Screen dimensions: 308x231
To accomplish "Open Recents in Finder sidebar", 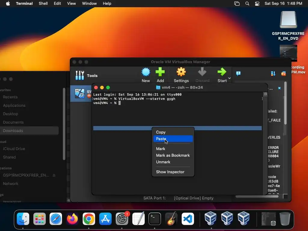I will 10,97.
